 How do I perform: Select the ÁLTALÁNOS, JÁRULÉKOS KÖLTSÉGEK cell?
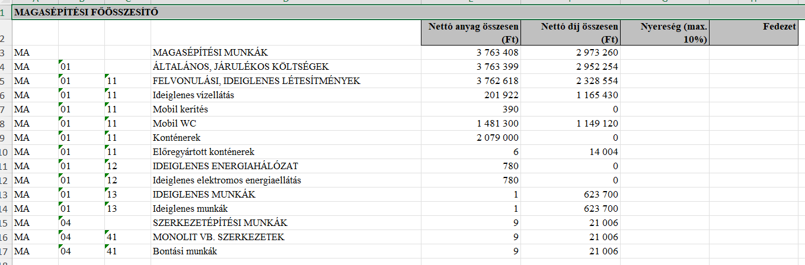click(x=241, y=67)
